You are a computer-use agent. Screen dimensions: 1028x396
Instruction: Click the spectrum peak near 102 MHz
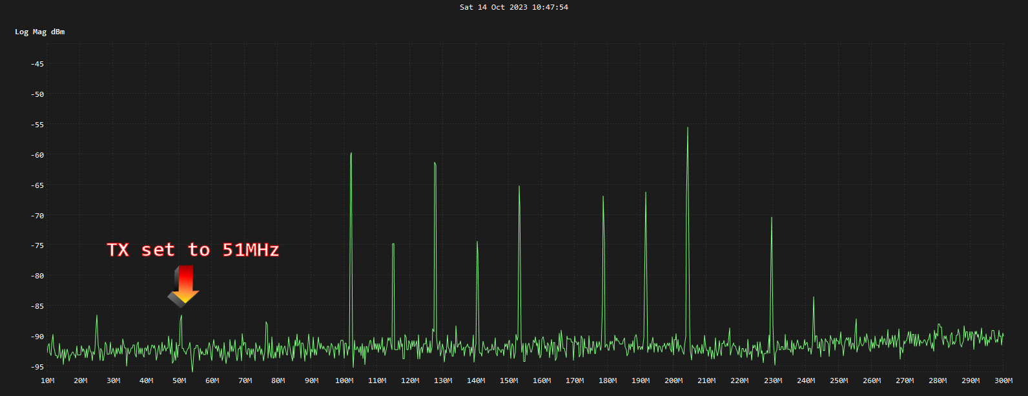click(x=351, y=154)
